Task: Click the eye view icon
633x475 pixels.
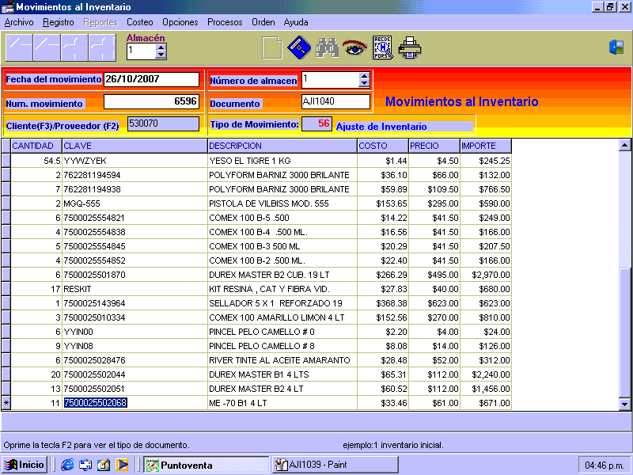Action: point(354,48)
